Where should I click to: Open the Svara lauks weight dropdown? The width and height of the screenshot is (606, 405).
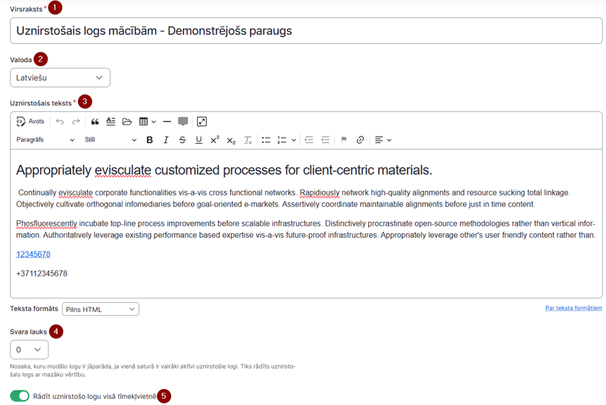[x=29, y=350]
